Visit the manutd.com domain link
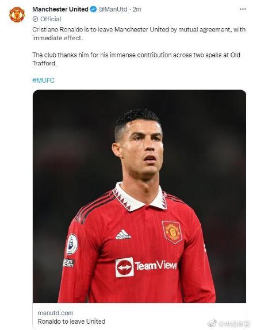This screenshot has width=253, height=330. point(55,313)
